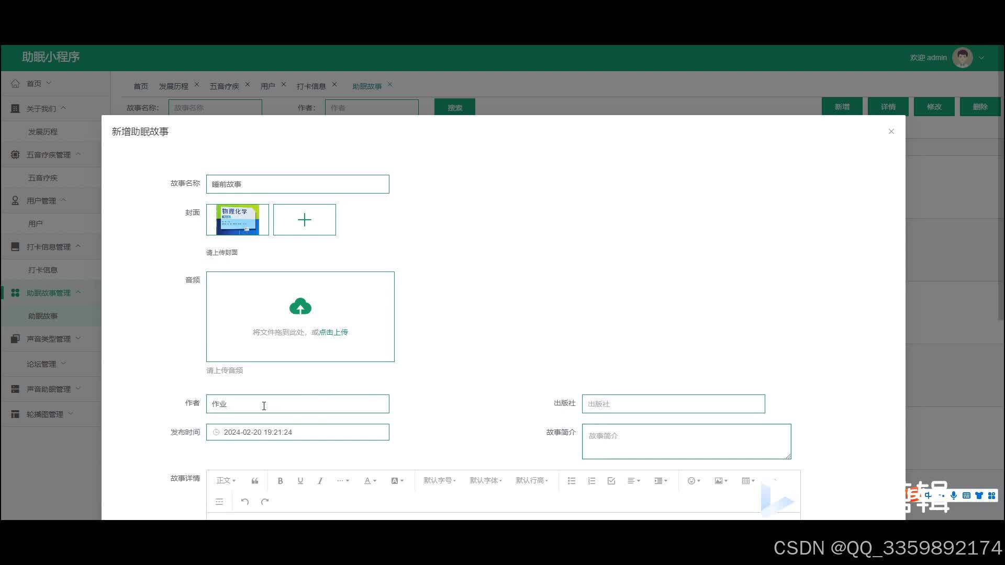
Task: Click the divider line icon in editor toolbar
Action: pos(219,501)
